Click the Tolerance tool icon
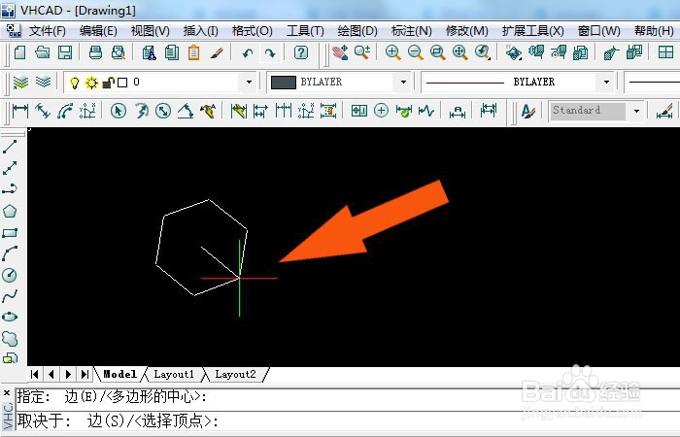680x437 pixels. click(359, 111)
